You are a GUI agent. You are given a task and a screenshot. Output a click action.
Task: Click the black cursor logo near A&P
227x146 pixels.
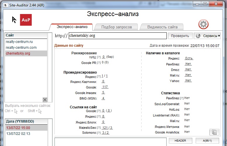point(14,20)
